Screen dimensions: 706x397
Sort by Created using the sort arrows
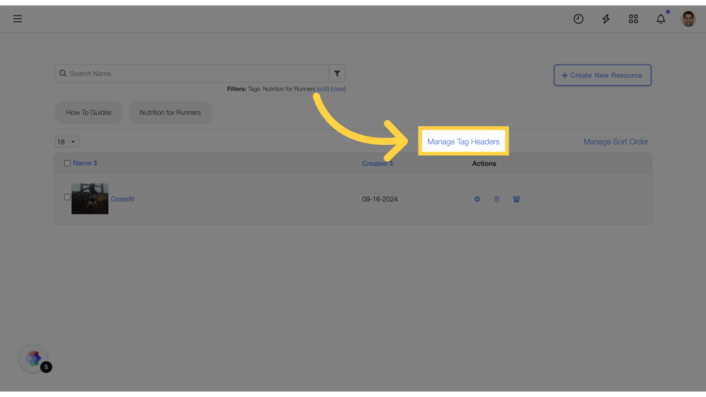coord(391,163)
